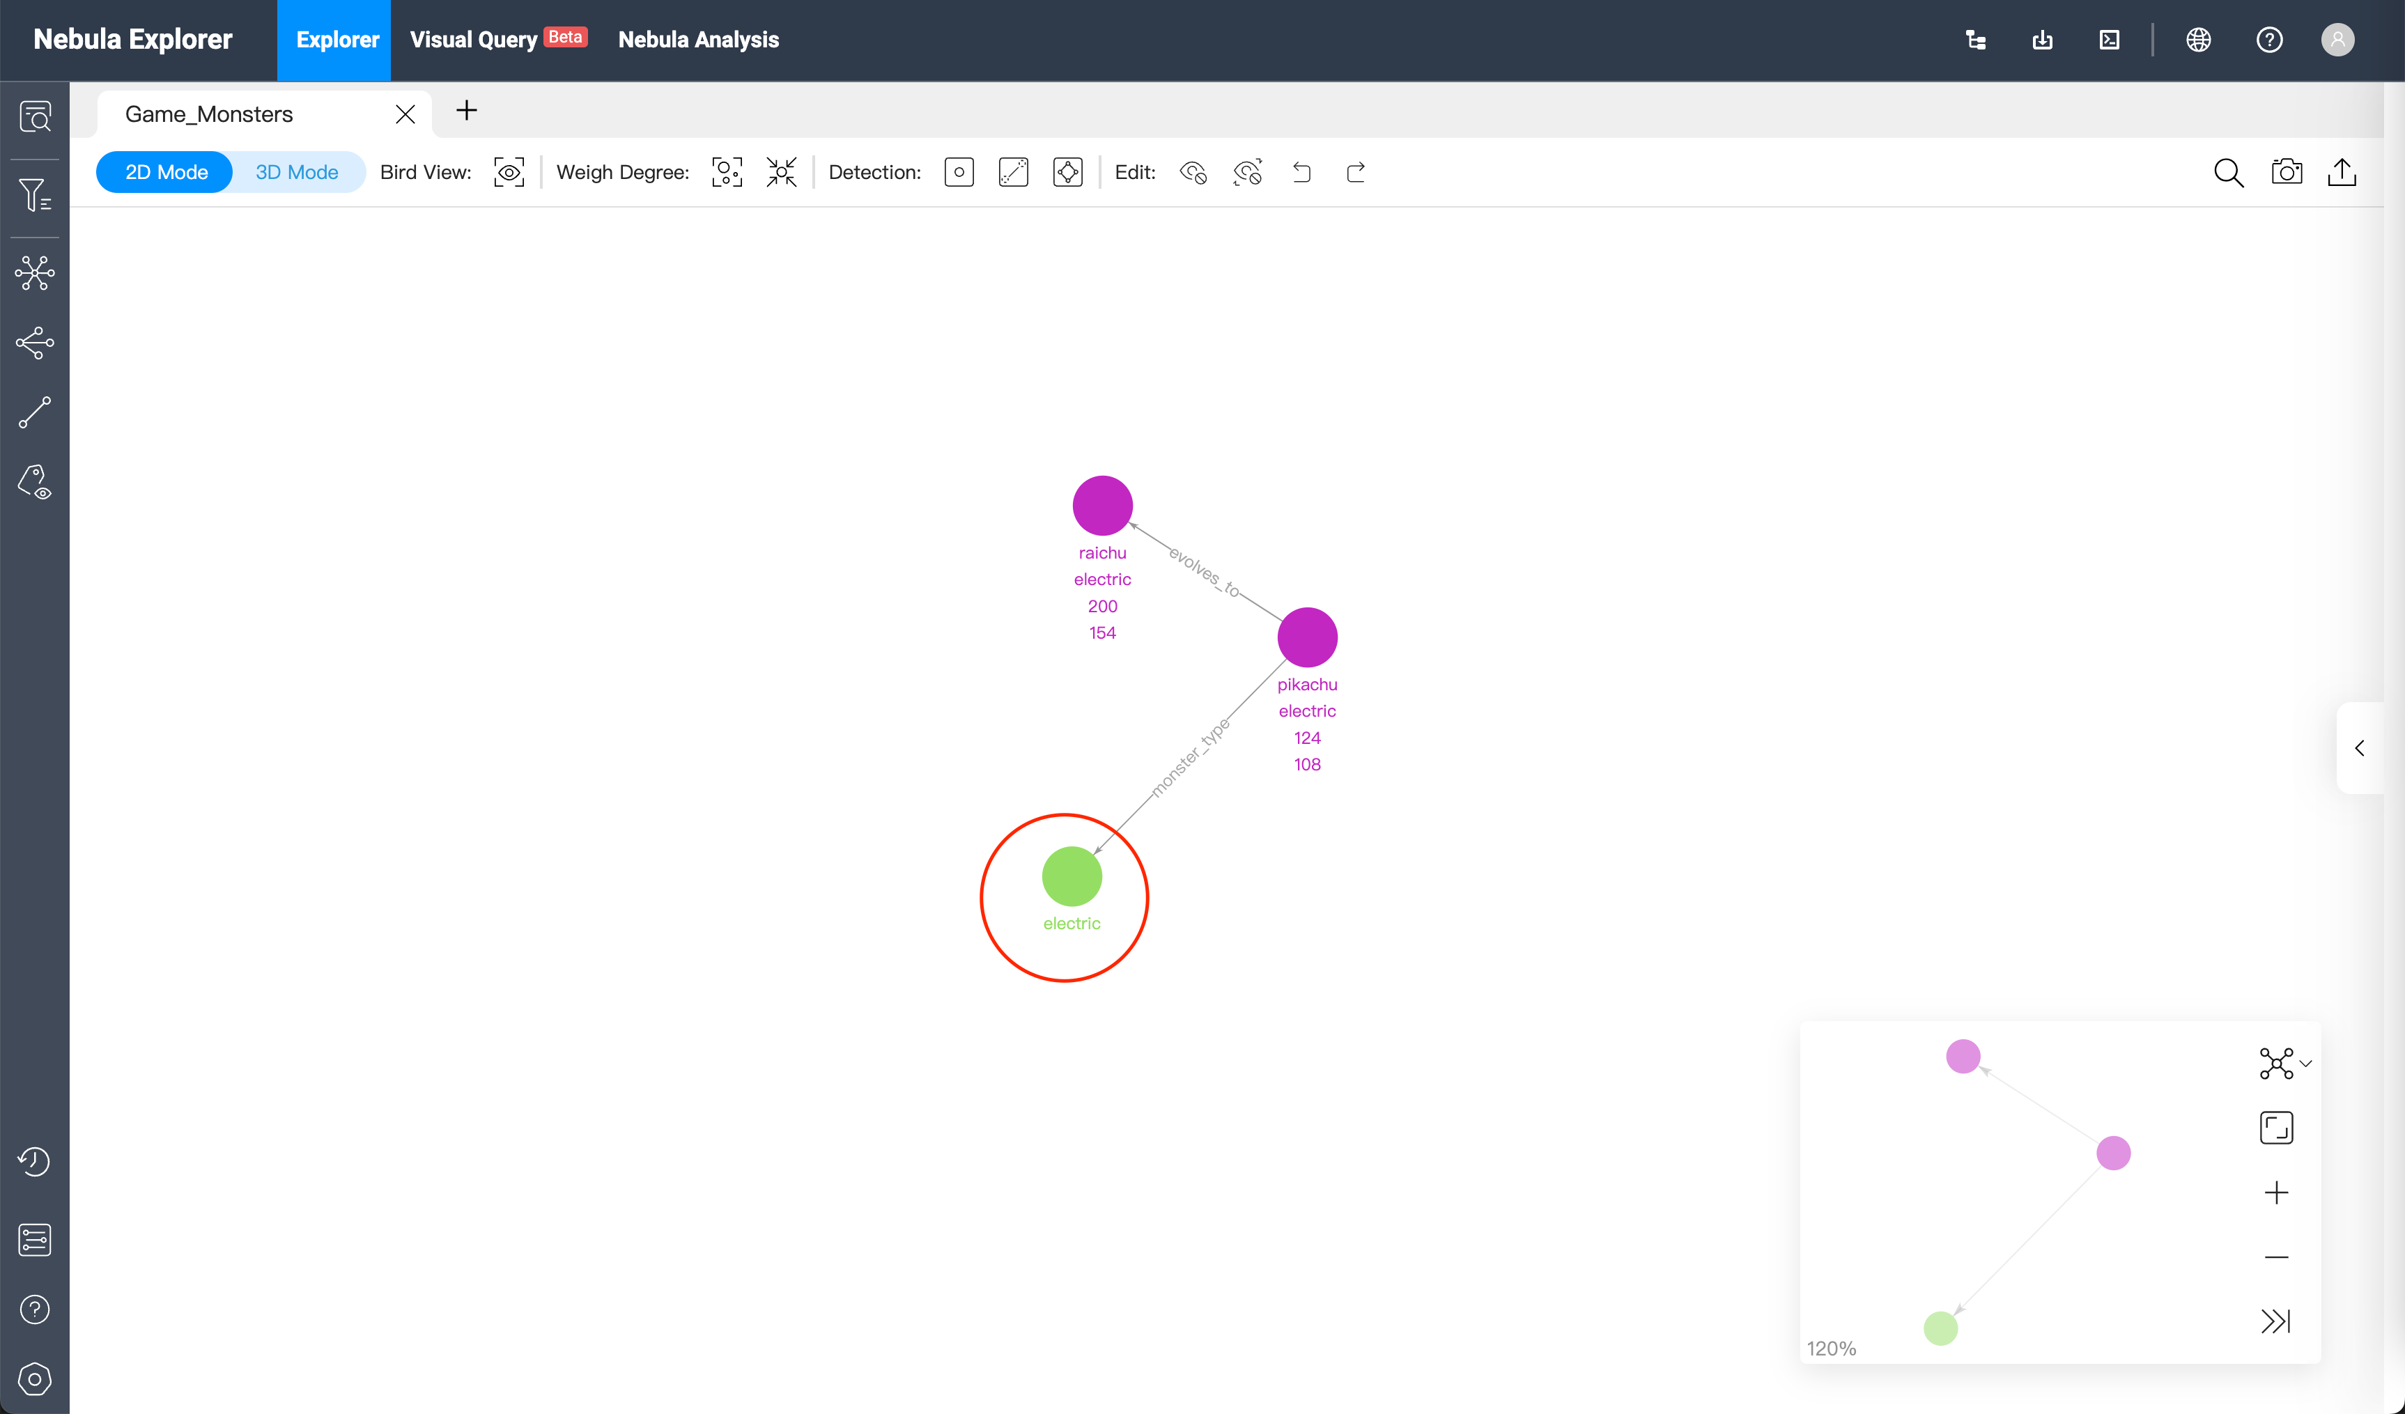Open the common neighbor sidebar icon
The image size is (2405, 1414).
36,343
